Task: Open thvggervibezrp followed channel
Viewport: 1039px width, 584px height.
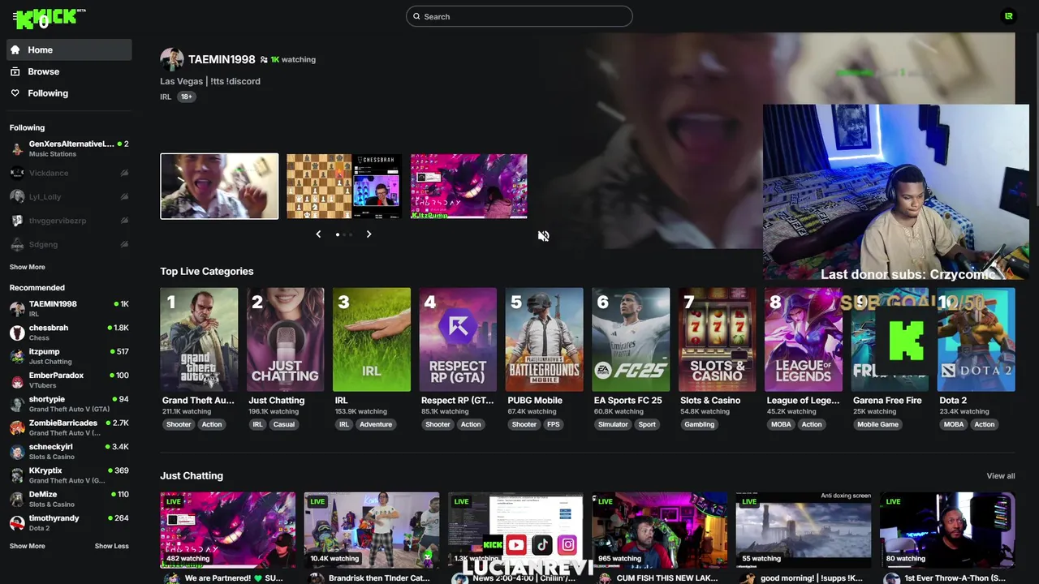Action: click(x=69, y=221)
